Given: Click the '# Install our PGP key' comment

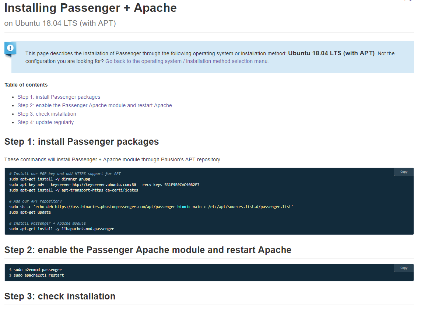Looking at the screenshot, I should click(65, 174).
